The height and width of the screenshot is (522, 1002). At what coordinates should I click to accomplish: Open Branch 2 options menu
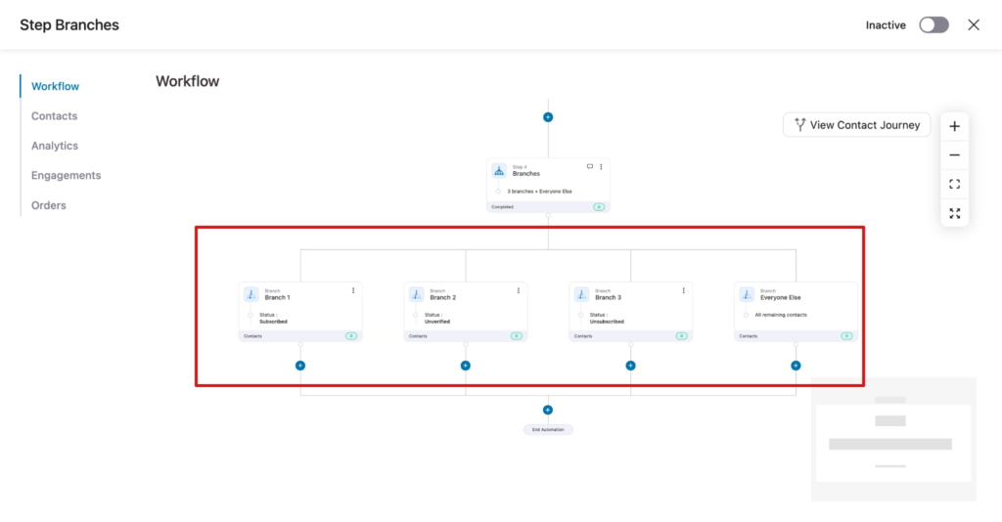coord(519,290)
